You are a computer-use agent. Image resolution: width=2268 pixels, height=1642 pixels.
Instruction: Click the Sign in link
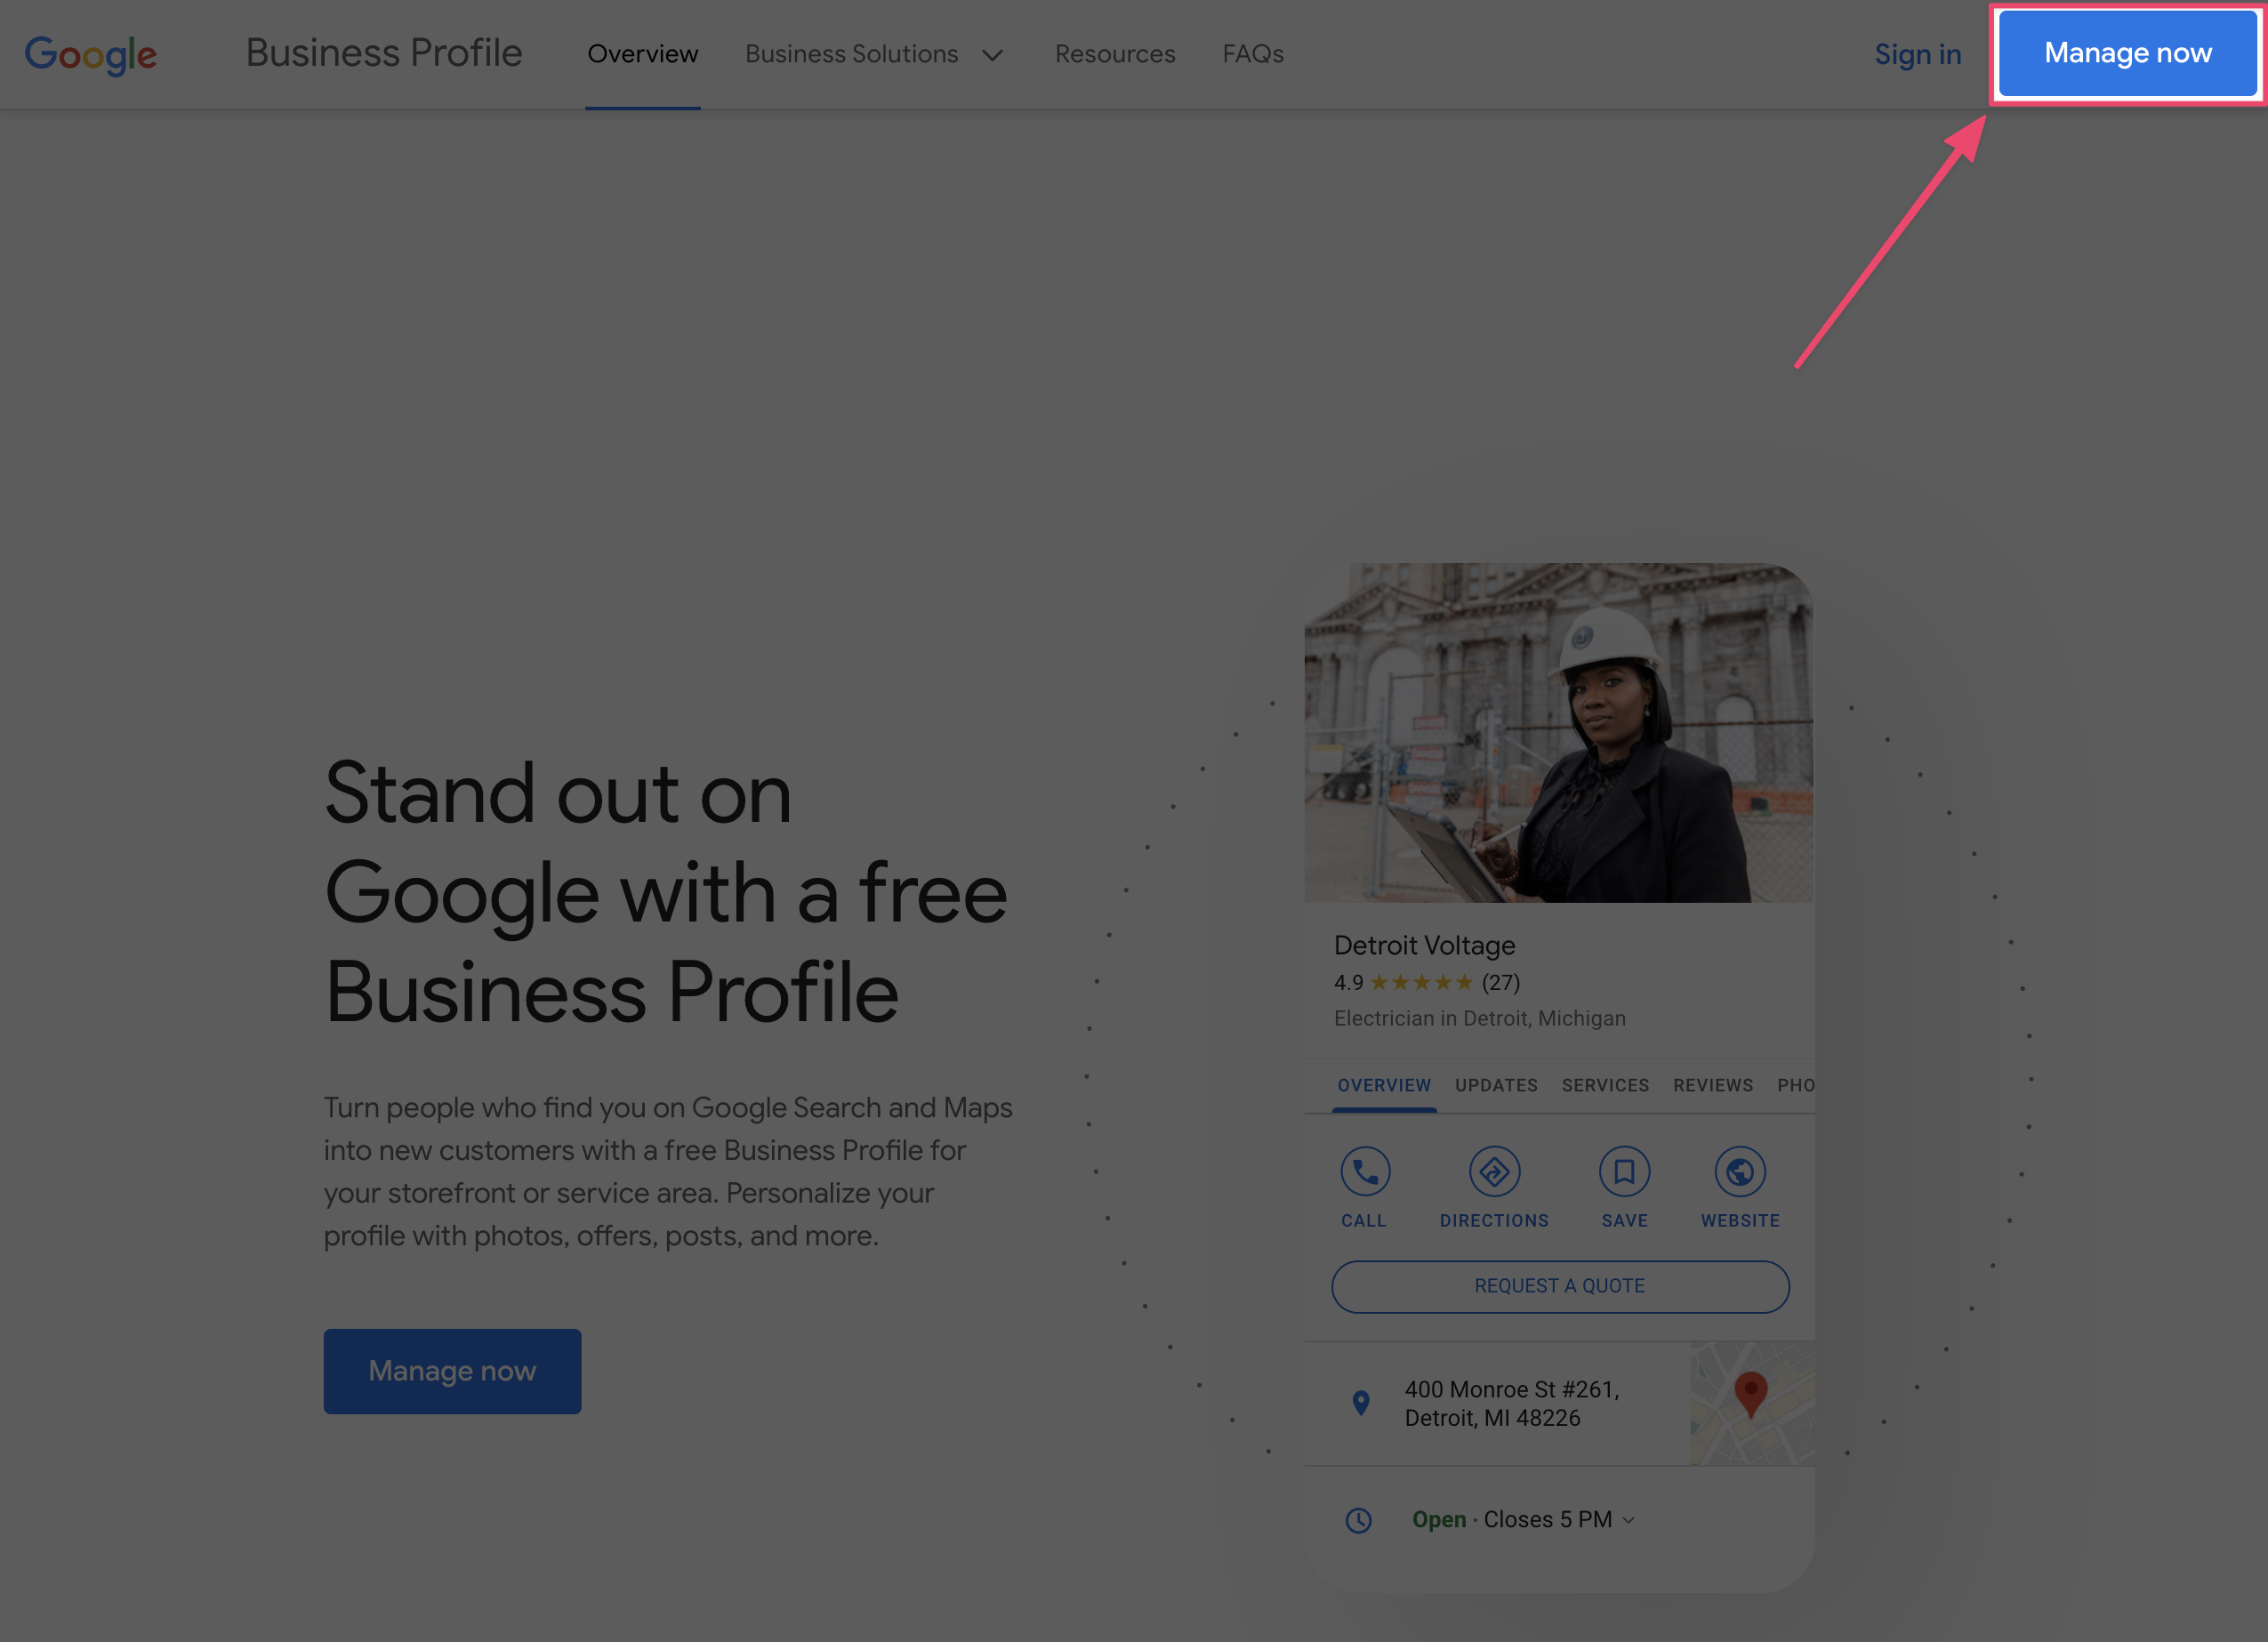click(x=1917, y=54)
